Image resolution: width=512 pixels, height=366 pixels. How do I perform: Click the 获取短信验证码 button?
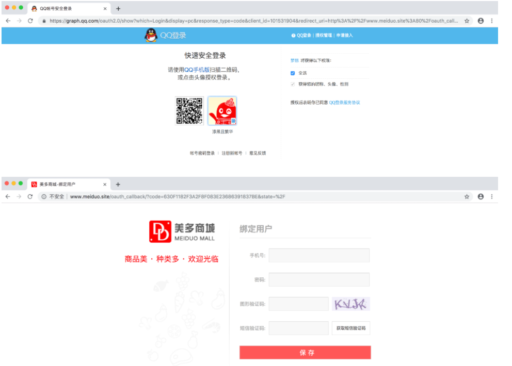(x=350, y=328)
